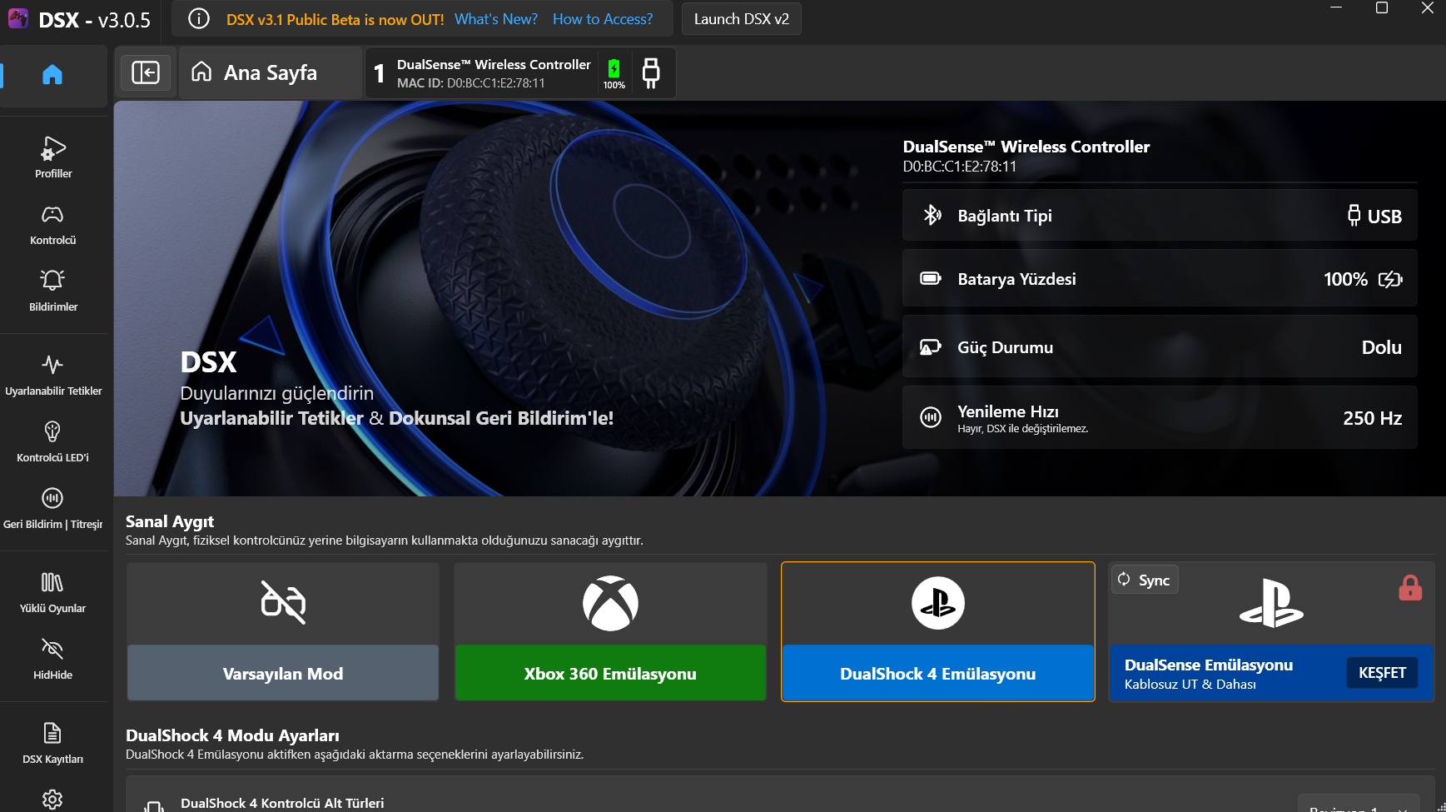Click the green battery icon in controller tab
1446x812 pixels.
[614, 68]
